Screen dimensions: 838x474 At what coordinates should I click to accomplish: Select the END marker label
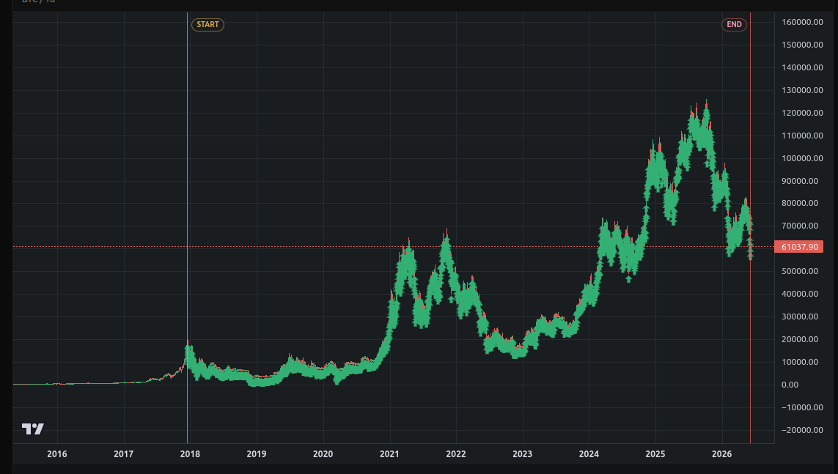[x=734, y=25]
